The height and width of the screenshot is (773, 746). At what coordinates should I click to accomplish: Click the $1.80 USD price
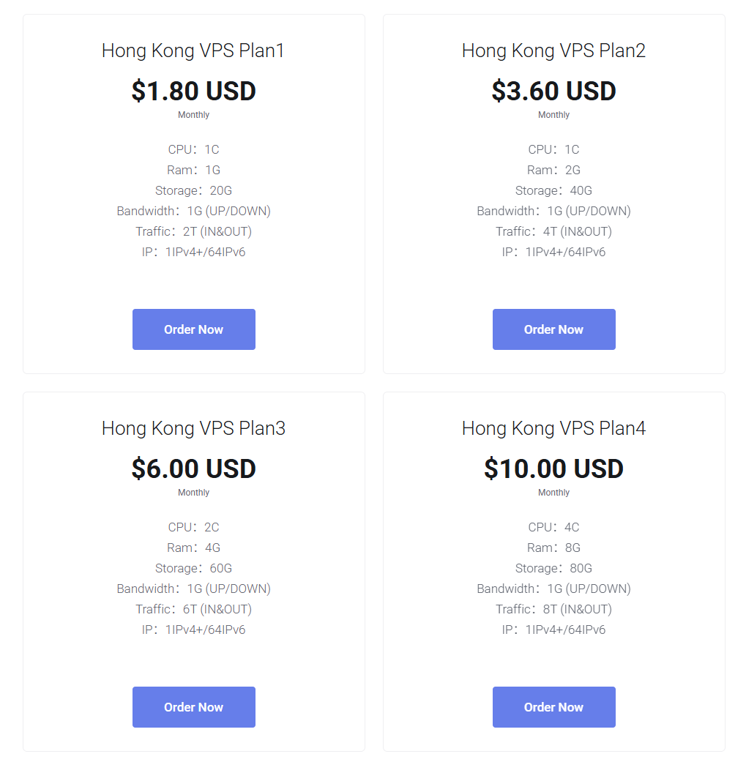pyautogui.click(x=193, y=91)
